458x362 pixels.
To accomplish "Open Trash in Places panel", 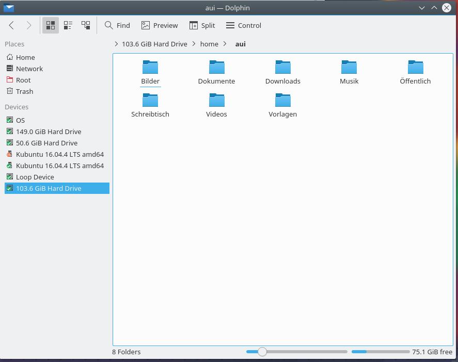I will (24, 91).
